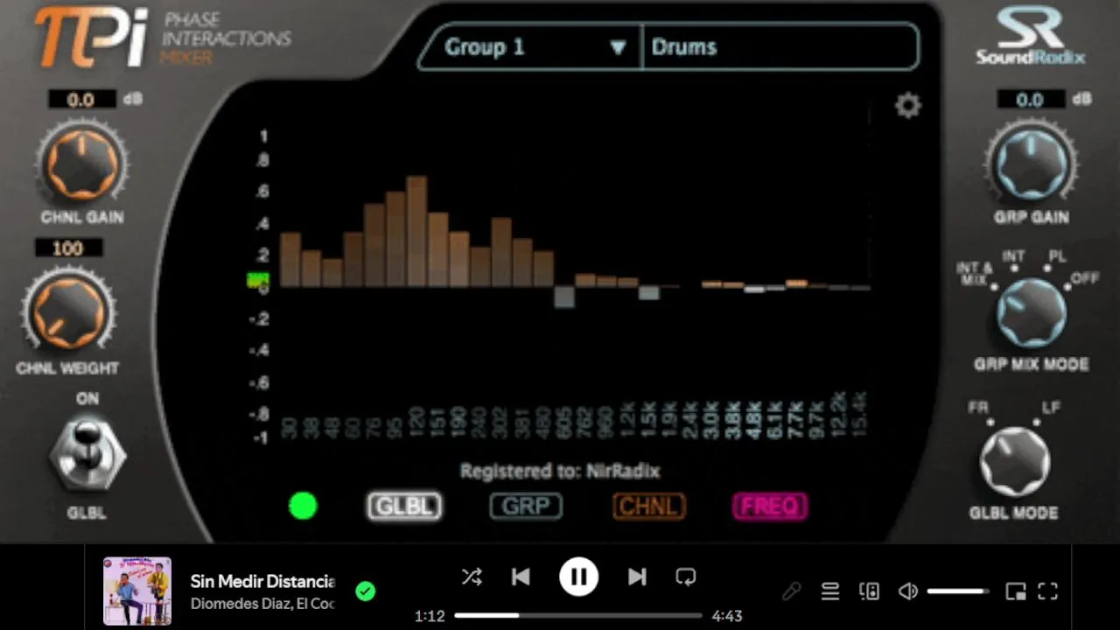Toggle repeat mode in player
The image size is (1120, 630).
pyautogui.click(x=686, y=577)
